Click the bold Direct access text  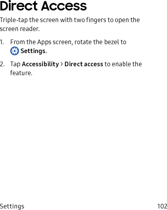pos(84,64)
